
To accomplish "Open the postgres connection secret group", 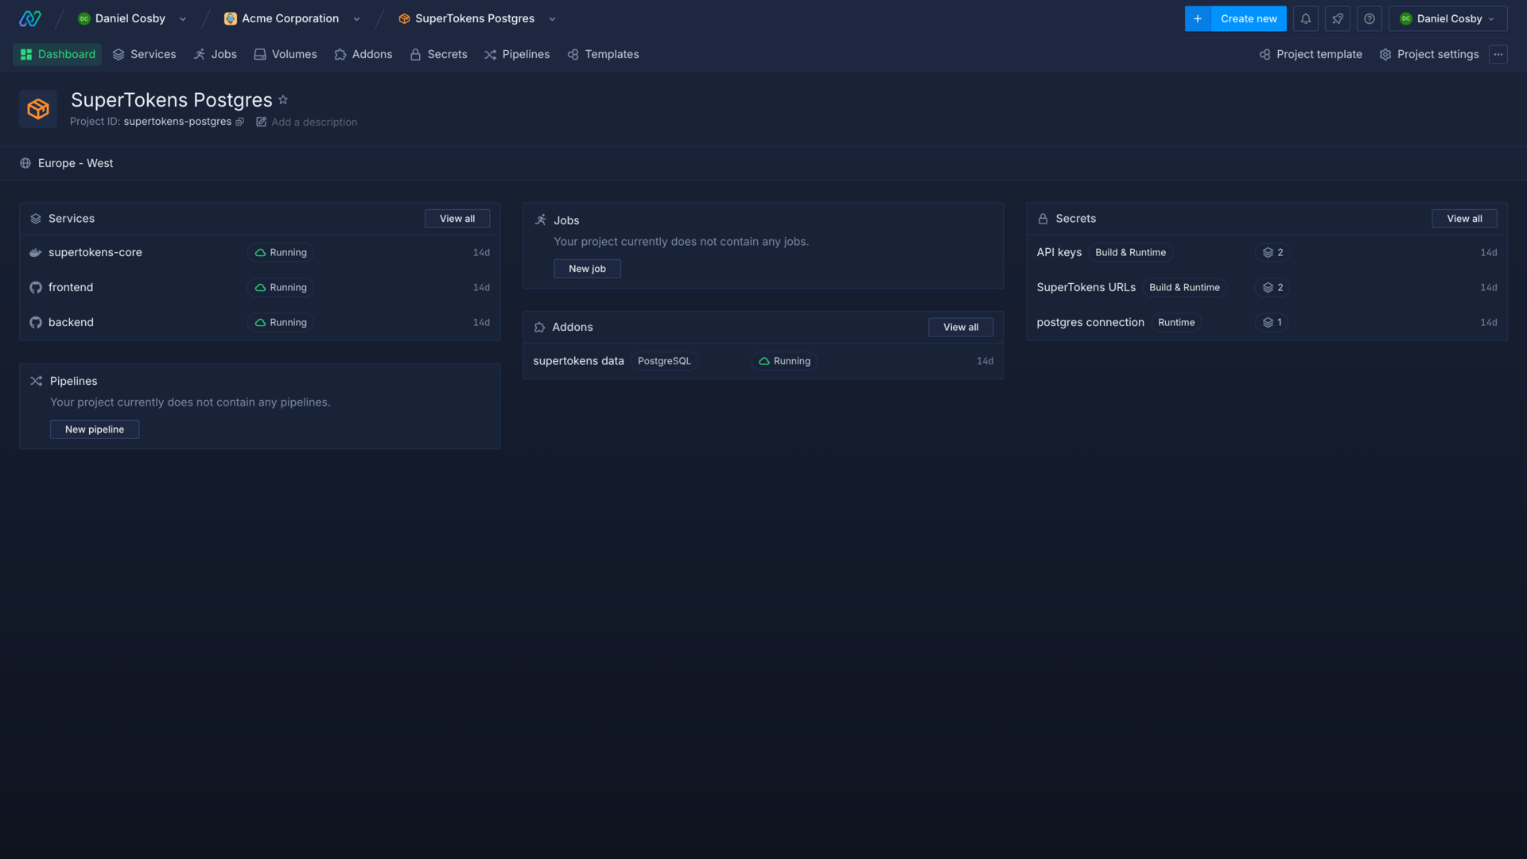I will click(1266, 323).
